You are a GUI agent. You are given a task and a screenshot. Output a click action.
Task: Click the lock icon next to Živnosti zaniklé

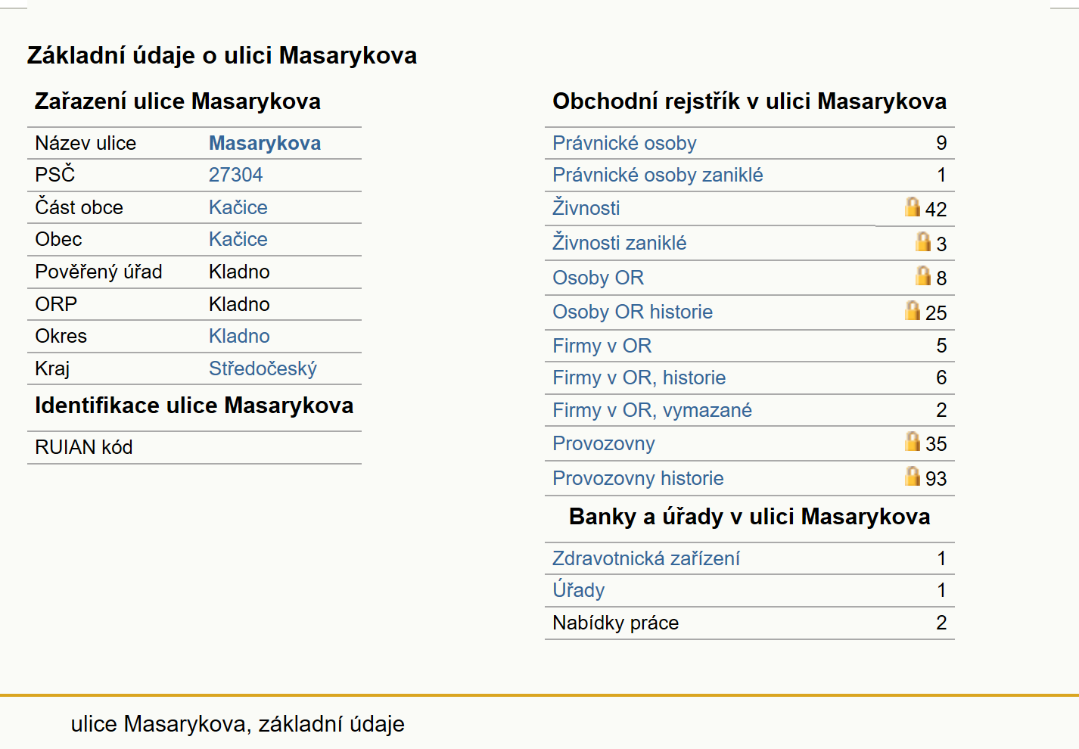pos(923,241)
